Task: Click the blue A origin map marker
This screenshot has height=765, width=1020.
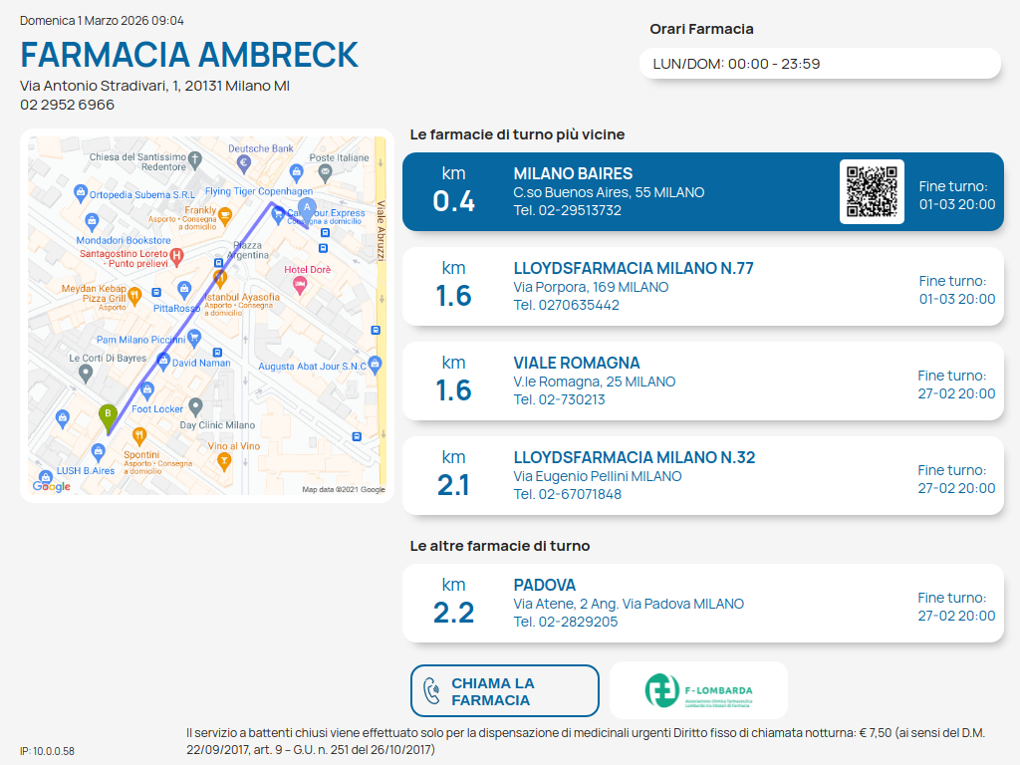Action: pos(307,206)
